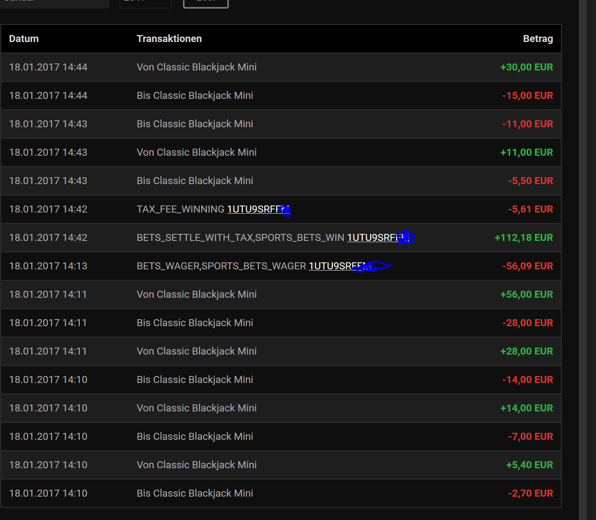Click 'Von Classic Blackjack Mini' in +14,00 row
The image size is (596, 520).
(197, 408)
